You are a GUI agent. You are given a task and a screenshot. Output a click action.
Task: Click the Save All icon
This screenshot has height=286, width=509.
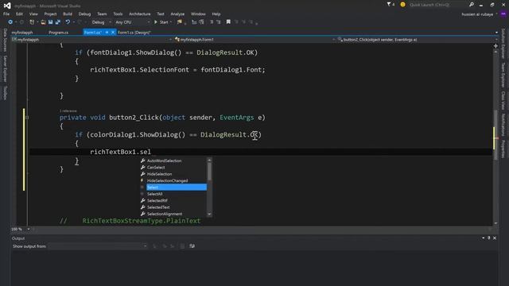click(58, 22)
